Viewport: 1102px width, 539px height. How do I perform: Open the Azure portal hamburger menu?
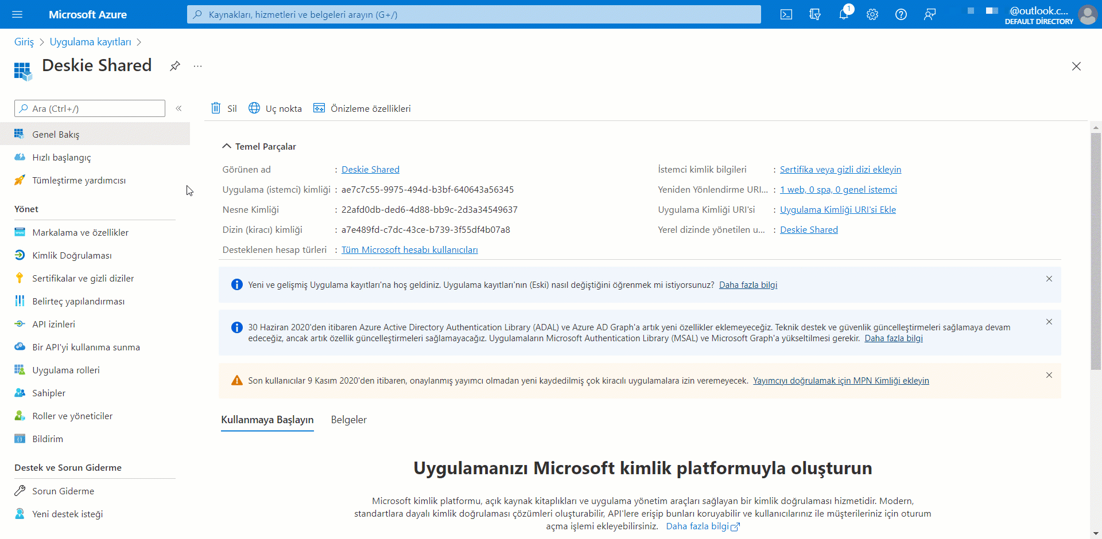(x=17, y=14)
